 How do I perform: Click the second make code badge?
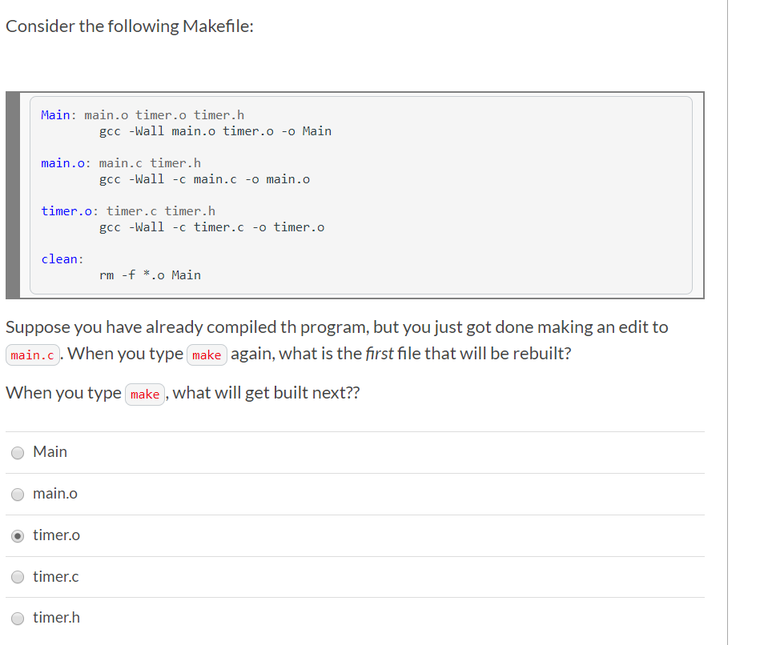click(144, 394)
